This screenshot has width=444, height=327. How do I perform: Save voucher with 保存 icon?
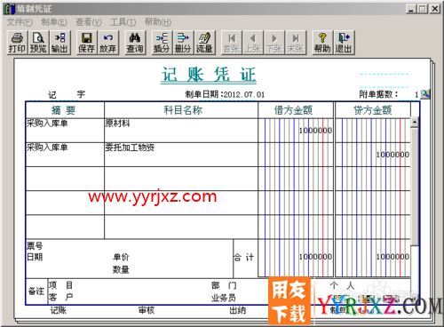86,43
